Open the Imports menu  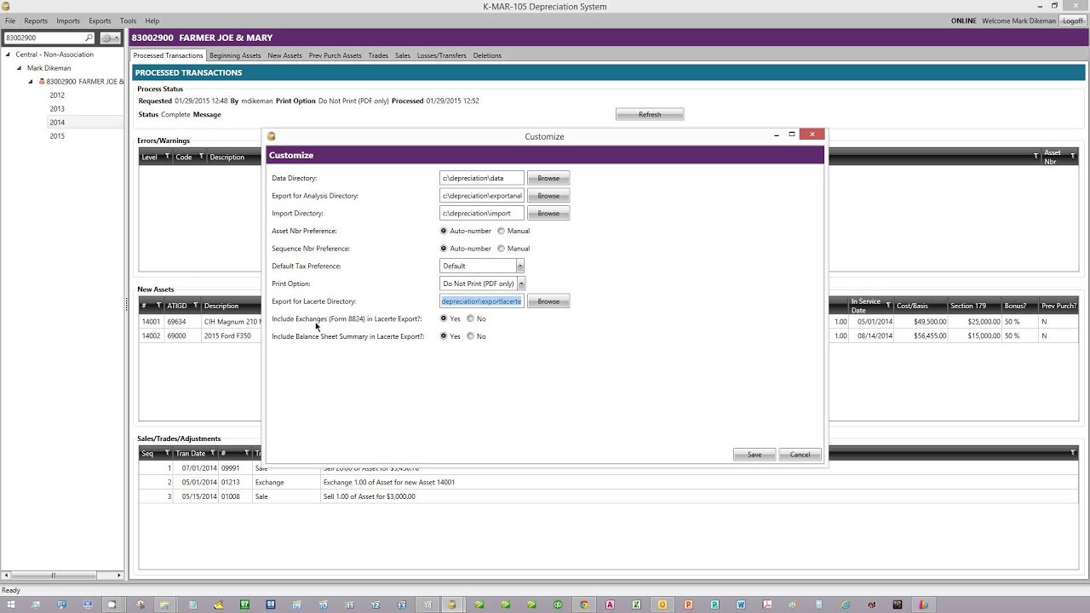click(x=68, y=20)
